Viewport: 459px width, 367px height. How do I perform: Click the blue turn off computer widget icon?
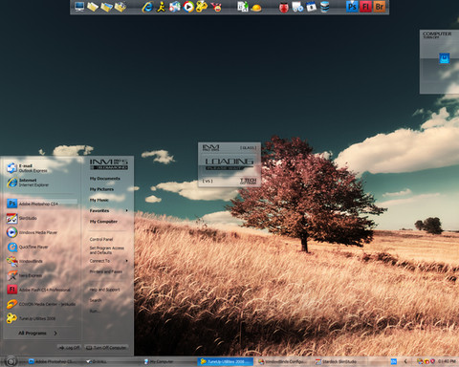tap(445, 58)
